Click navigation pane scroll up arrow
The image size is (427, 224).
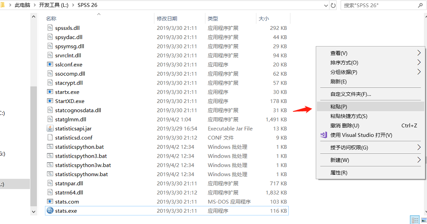tap(33, 17)
